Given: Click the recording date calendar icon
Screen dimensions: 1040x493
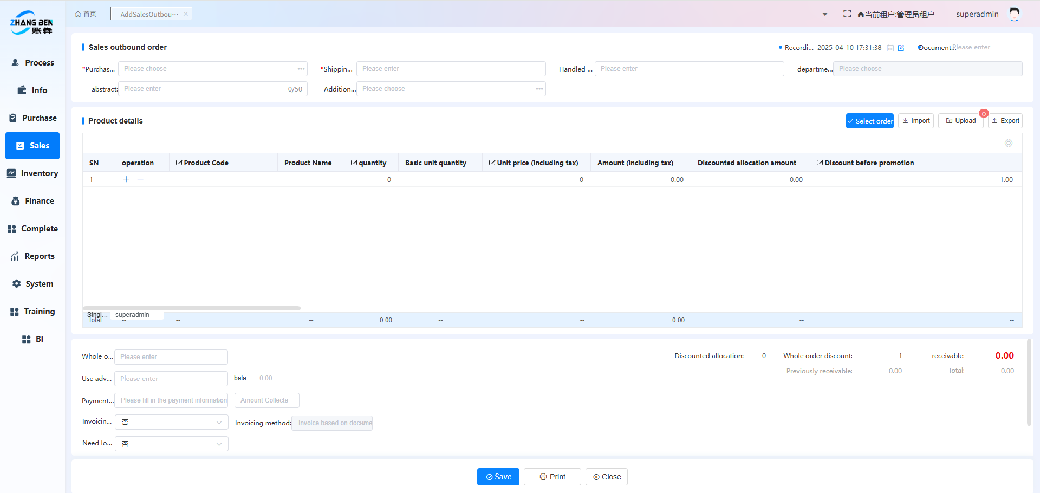Looking at the screenshot, I should pyautogui.click(x=890, y=48).
